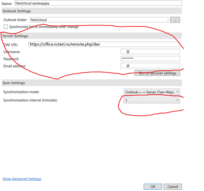Click into the DAV URL field
Viewport: 204px width, 191px height.
pos(104,44)
